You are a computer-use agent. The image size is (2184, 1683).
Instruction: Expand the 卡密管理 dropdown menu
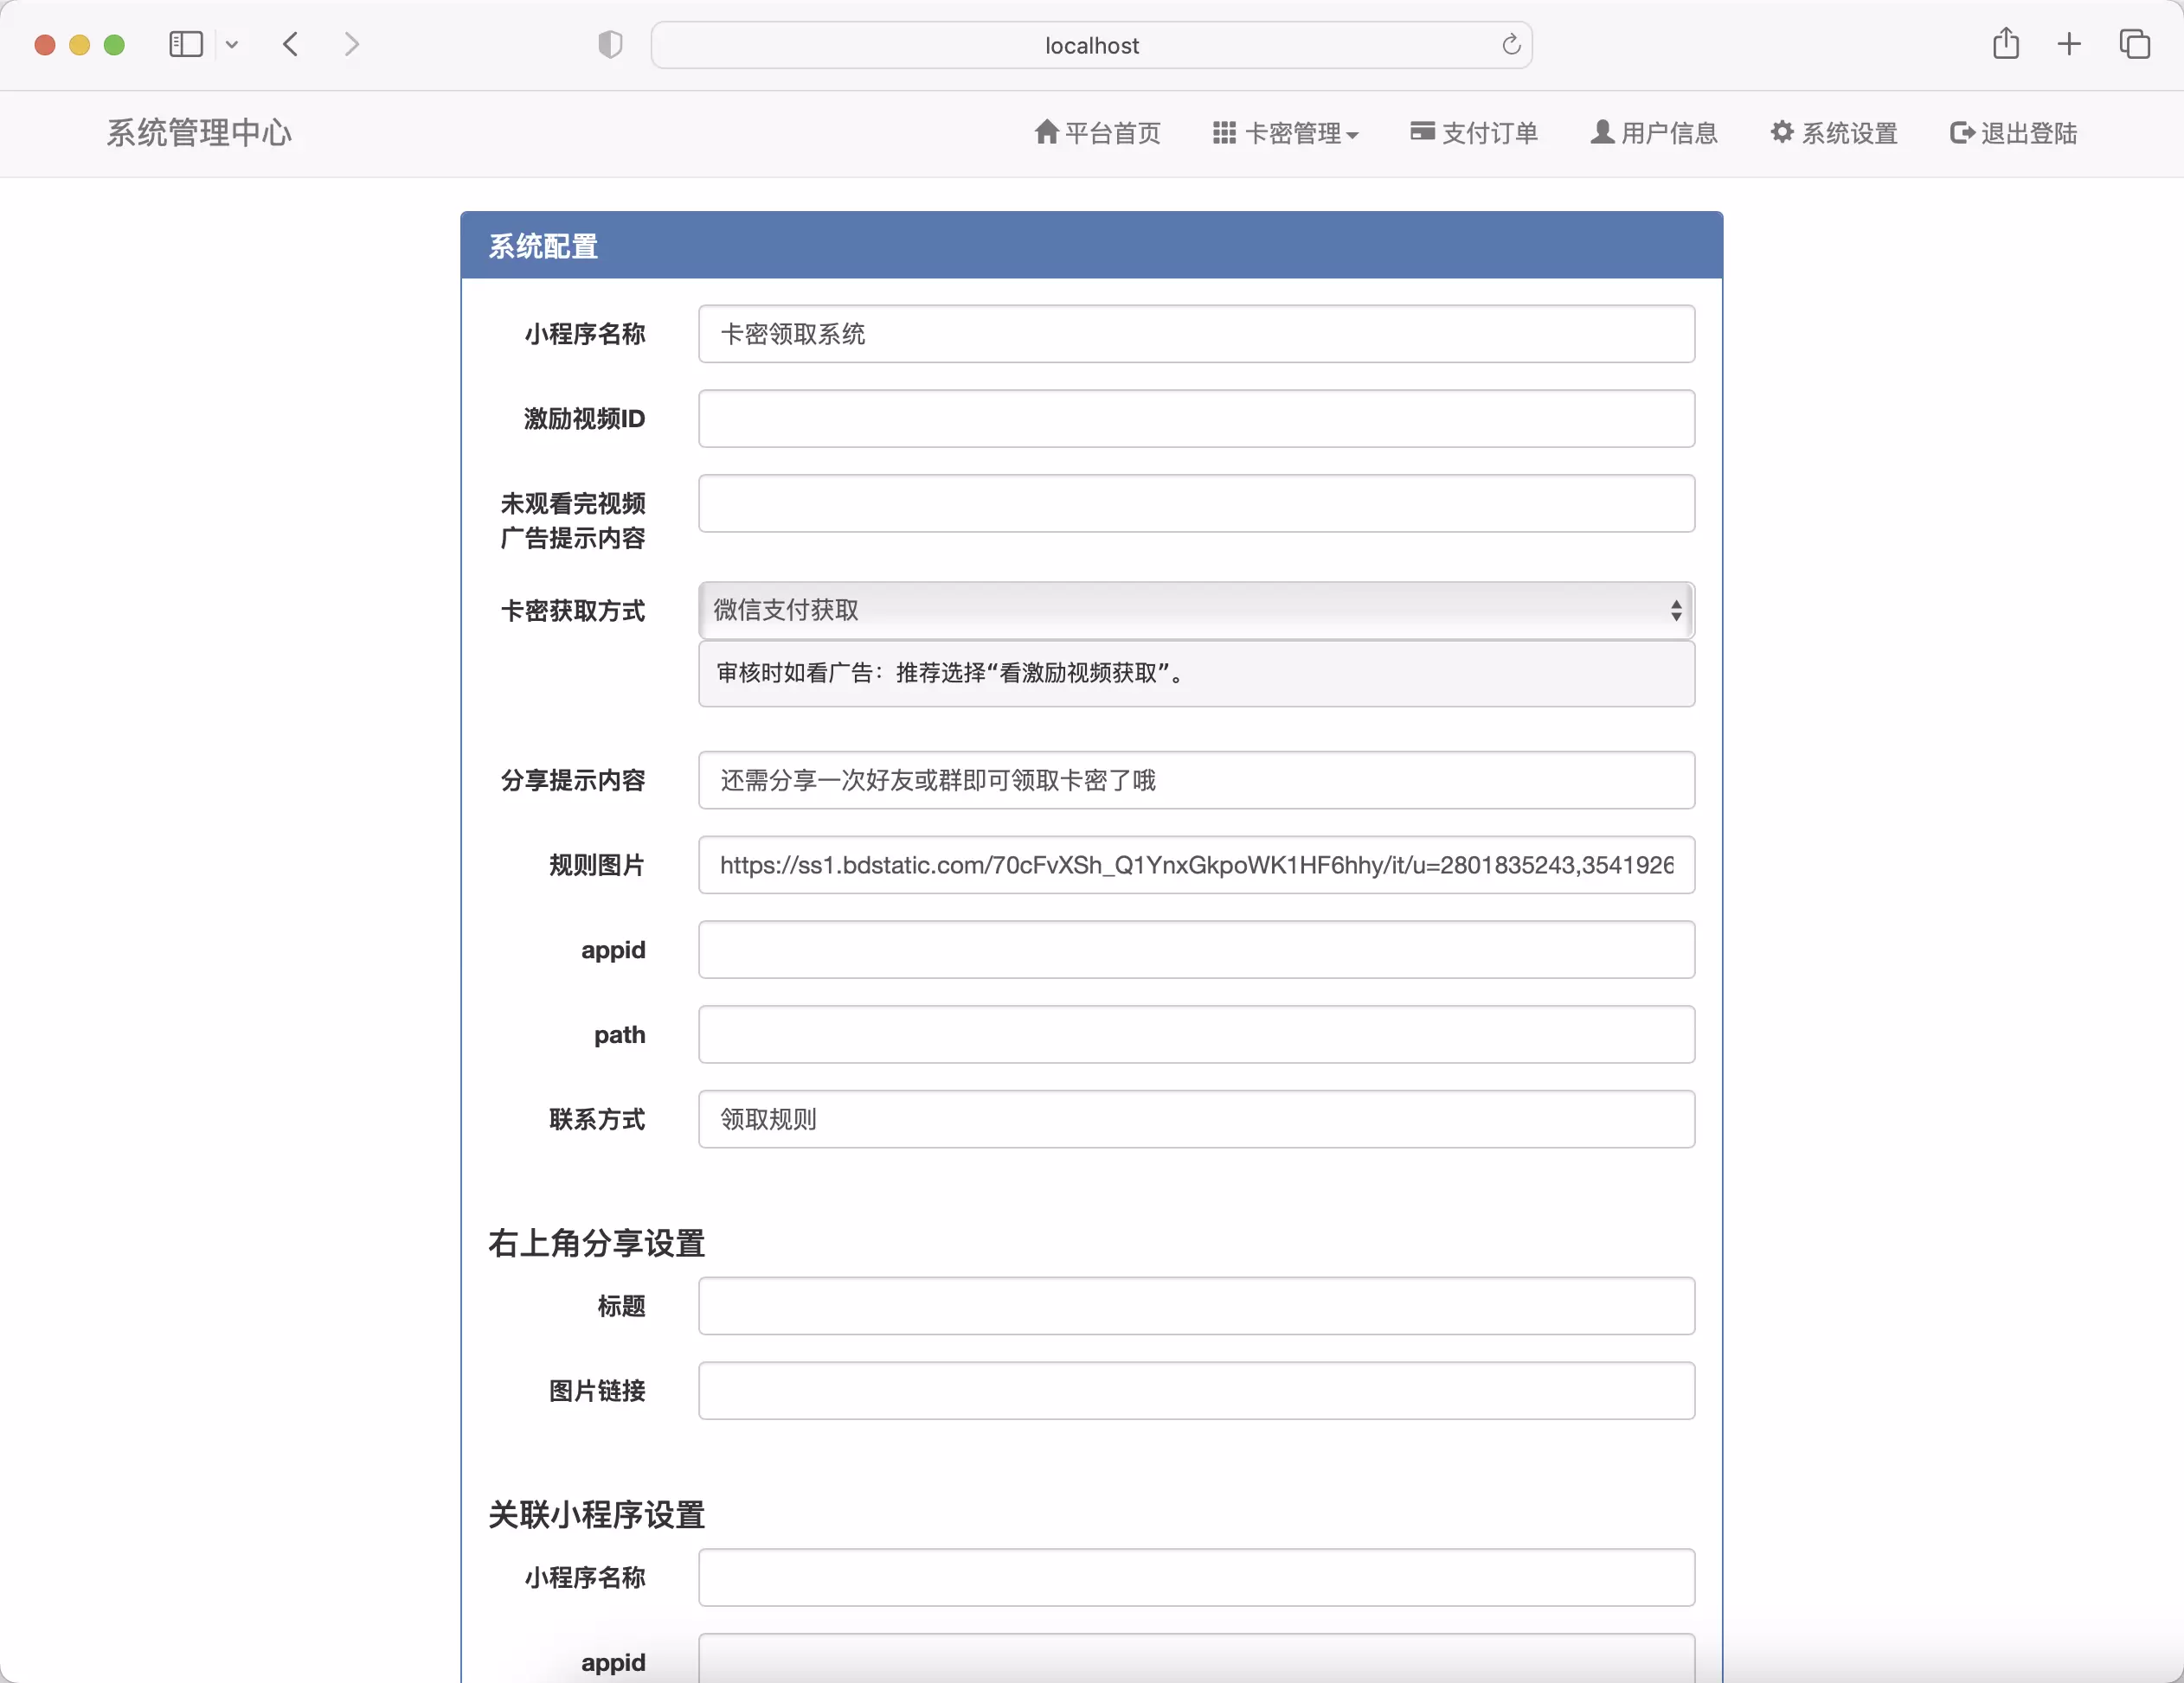pos(1285,133)
